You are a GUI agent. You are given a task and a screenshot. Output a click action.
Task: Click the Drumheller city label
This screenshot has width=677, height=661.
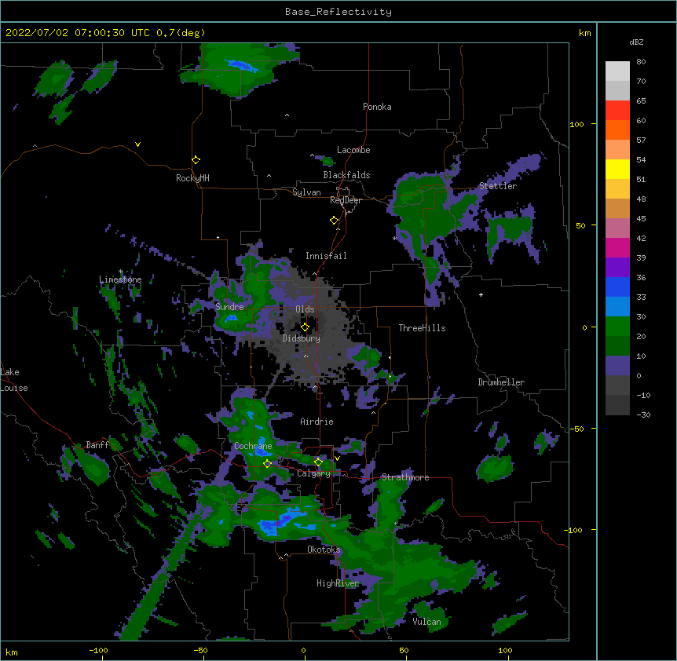click(501, 382)
